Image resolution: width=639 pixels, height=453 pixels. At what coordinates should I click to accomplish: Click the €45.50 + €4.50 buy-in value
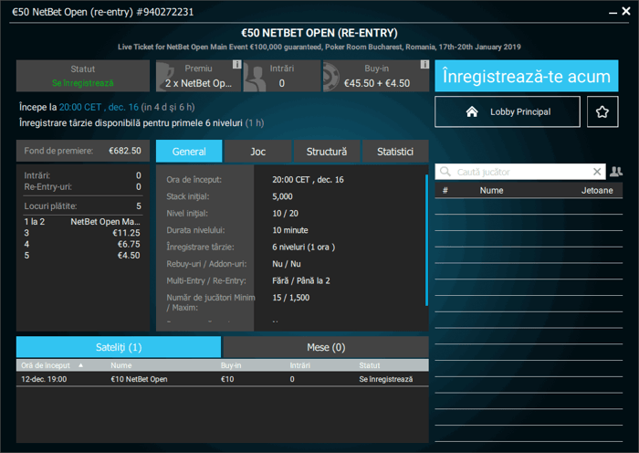coord(377,83)
